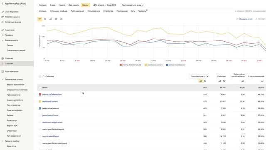Toggle internal_tbDeferredLink red legend swatch
The image size is (266, 150).
(121, 65)
